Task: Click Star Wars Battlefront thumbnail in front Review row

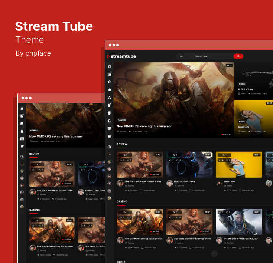Action: pyautogui.click(x=140, y=165)
